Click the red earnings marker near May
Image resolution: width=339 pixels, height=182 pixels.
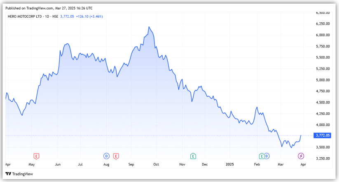36,156
